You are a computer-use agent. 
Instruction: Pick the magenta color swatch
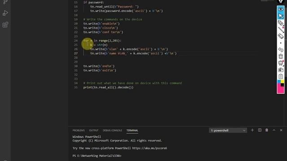(280, 90)
